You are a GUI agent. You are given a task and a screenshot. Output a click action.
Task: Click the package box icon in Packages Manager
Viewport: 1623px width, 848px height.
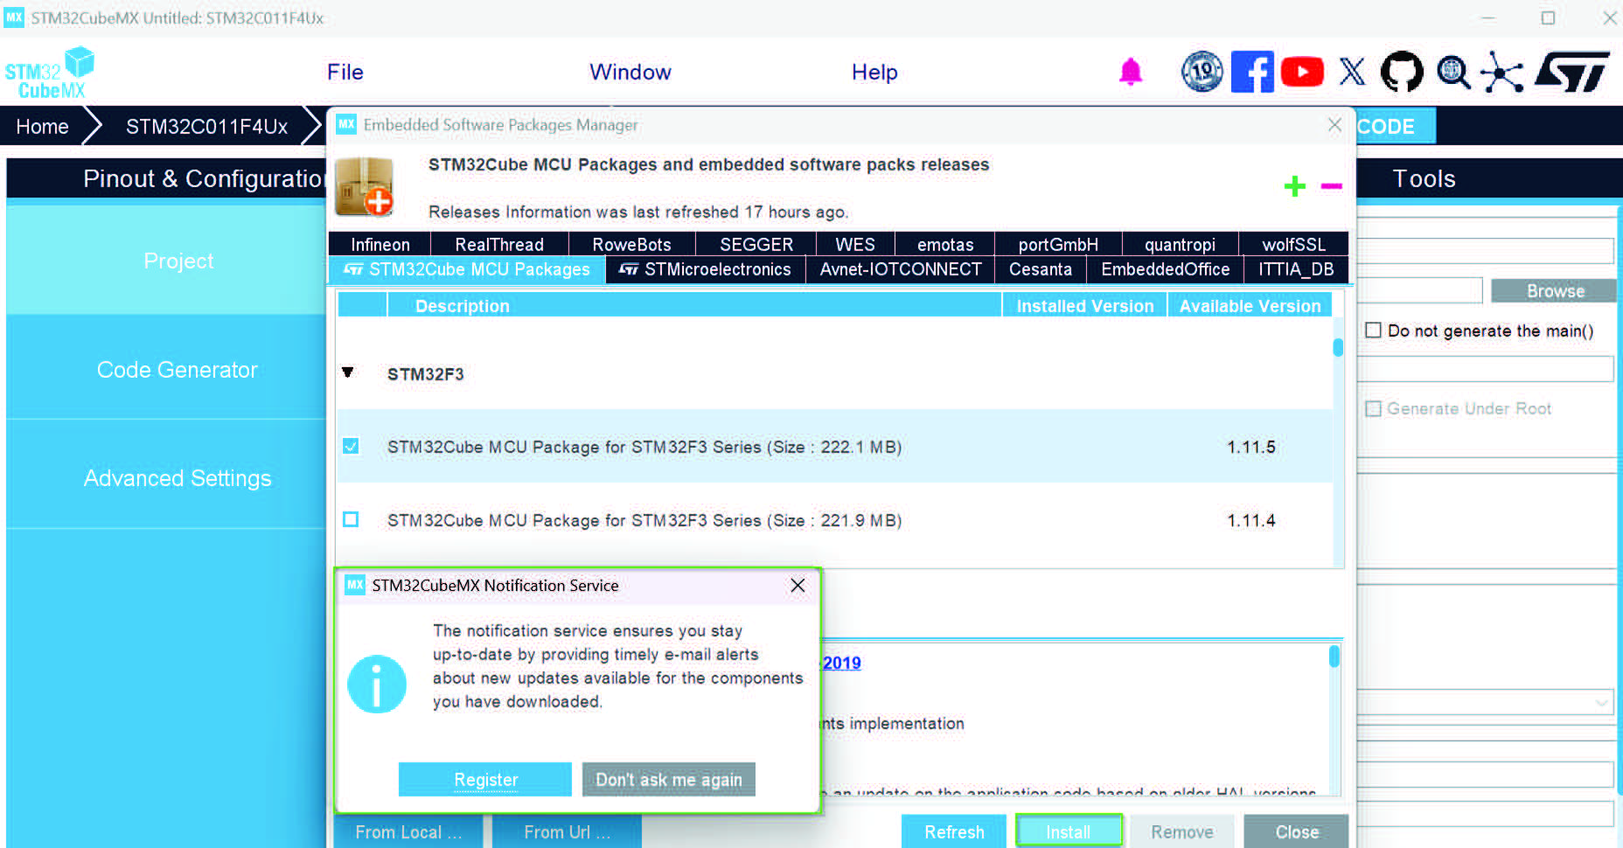(x=365, y=186)
